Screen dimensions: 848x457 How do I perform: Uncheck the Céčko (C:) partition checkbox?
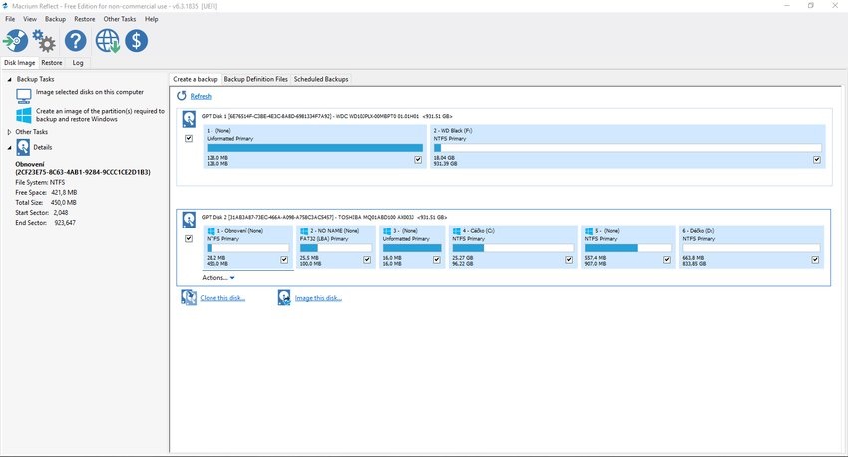click(569, 260)
